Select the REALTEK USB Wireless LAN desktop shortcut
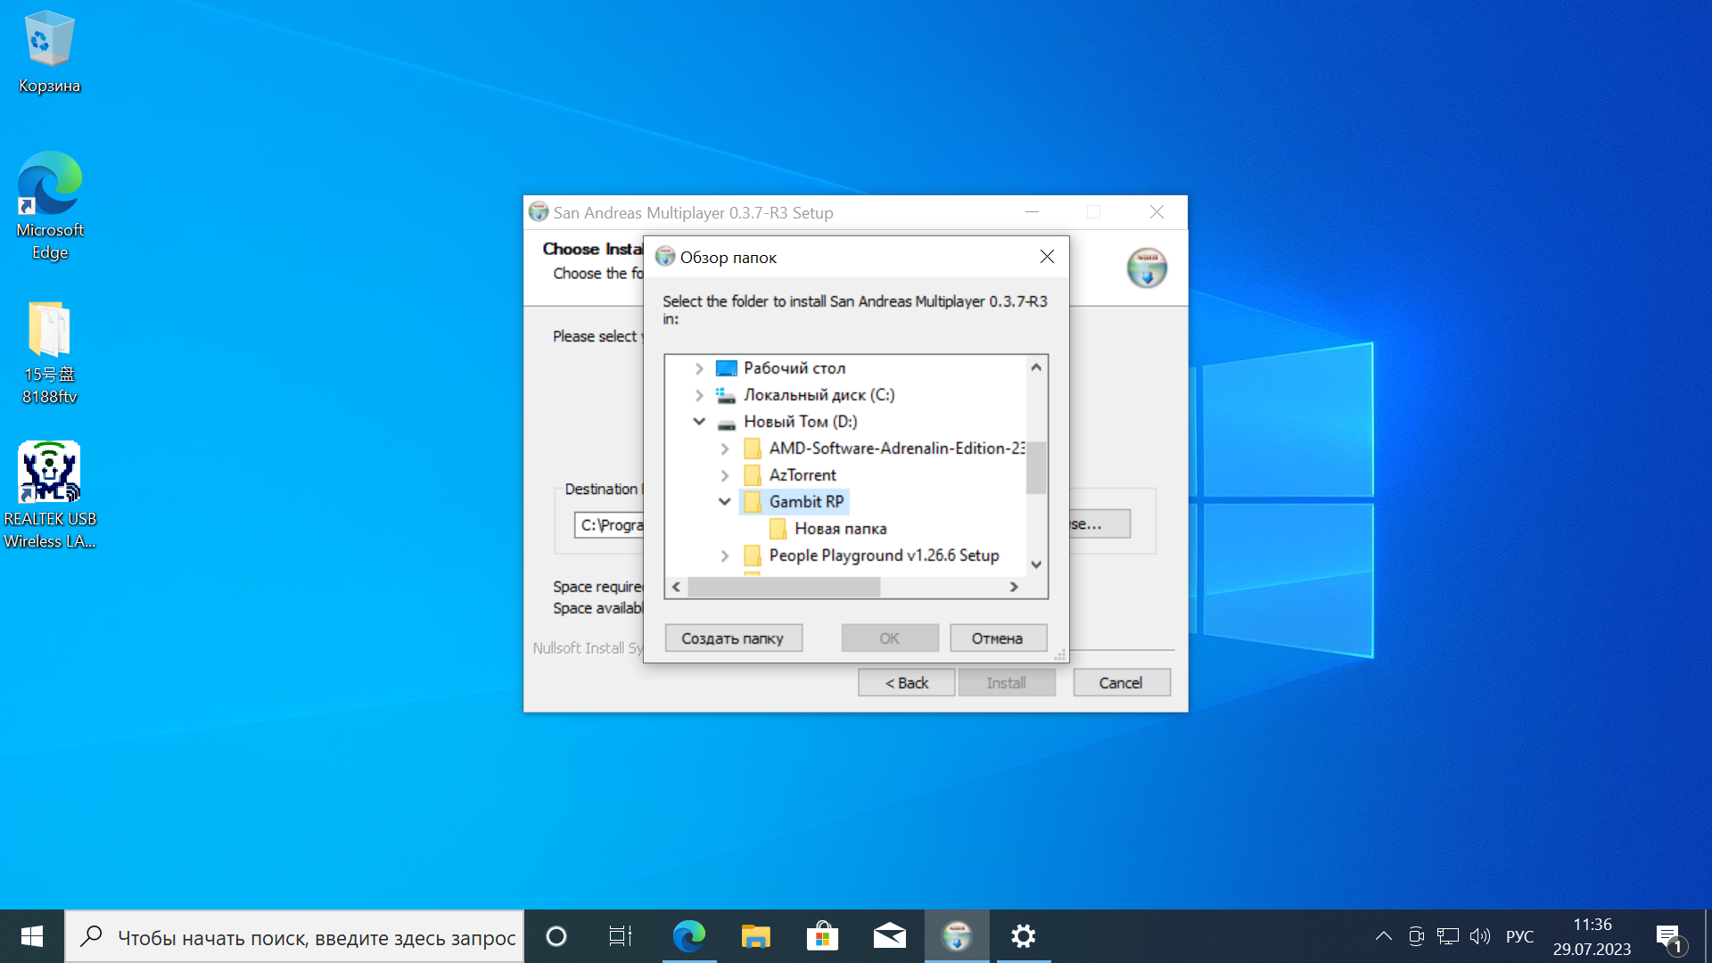This screenshot has width=1712, height=963. pyautogui.click(x=49, y=496)
